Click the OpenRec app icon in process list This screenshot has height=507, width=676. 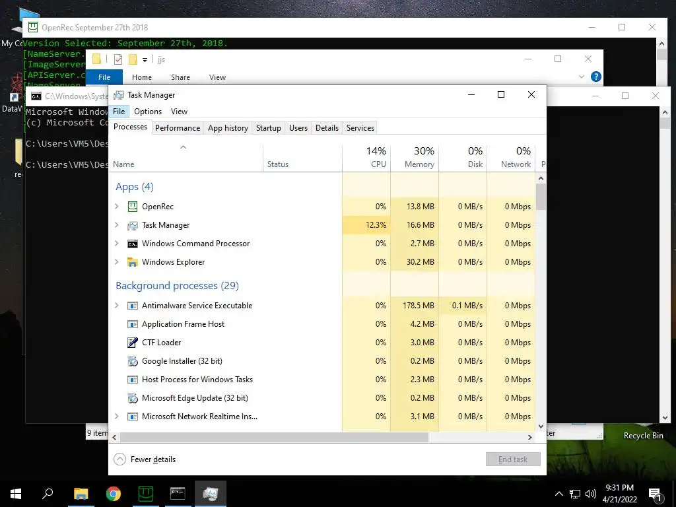(133, 207)
